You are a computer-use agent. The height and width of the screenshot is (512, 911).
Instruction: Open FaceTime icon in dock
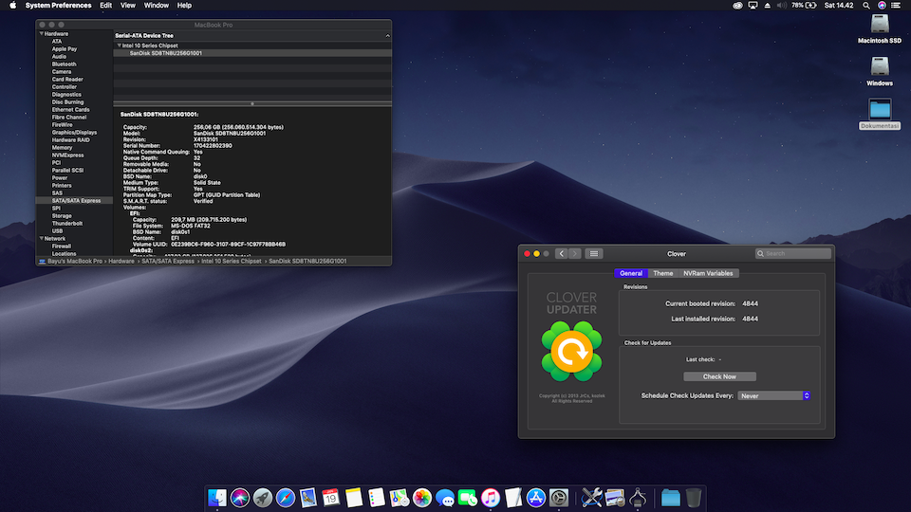468,498
